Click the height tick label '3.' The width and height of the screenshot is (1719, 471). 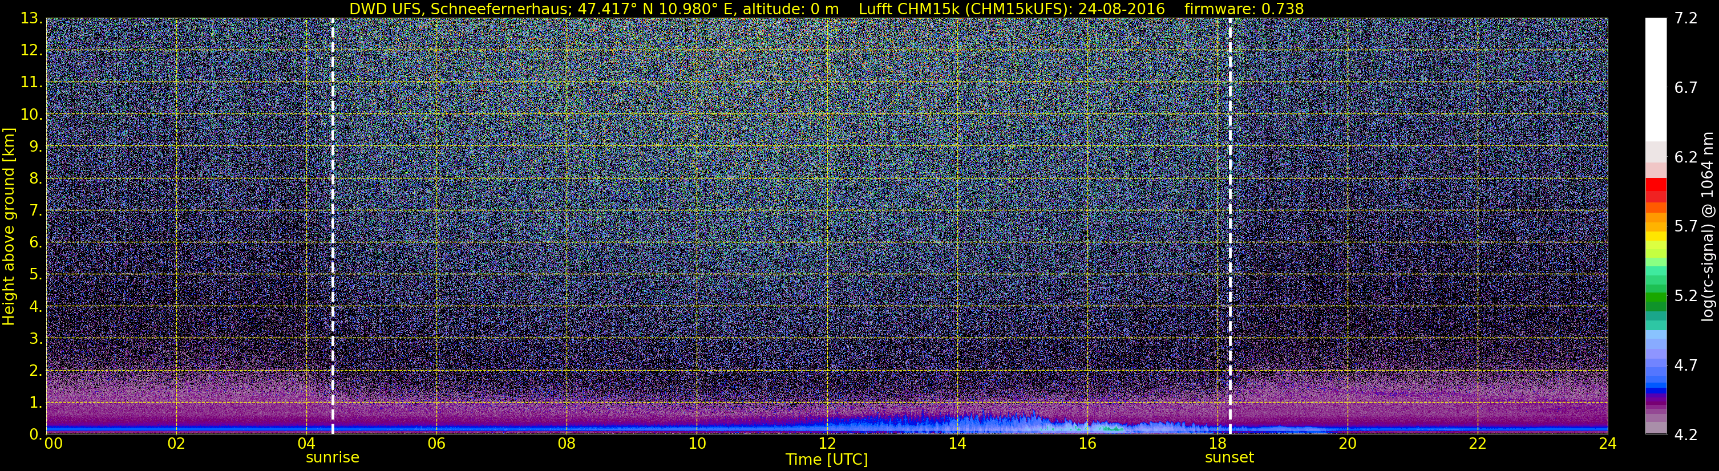[x=35, y=338]
